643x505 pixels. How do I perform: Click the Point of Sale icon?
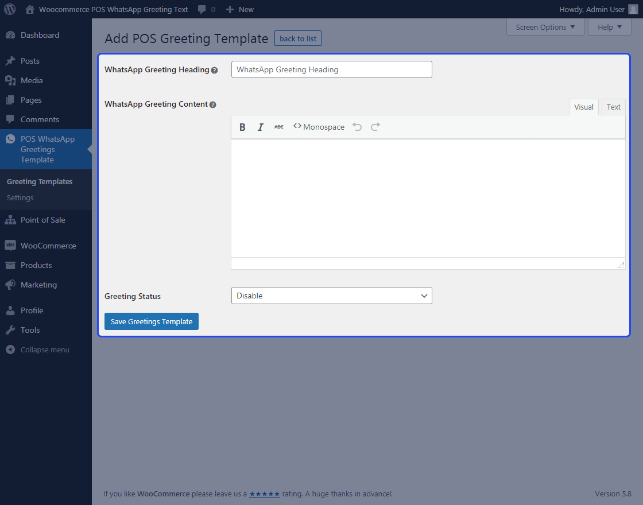point(10,220)
